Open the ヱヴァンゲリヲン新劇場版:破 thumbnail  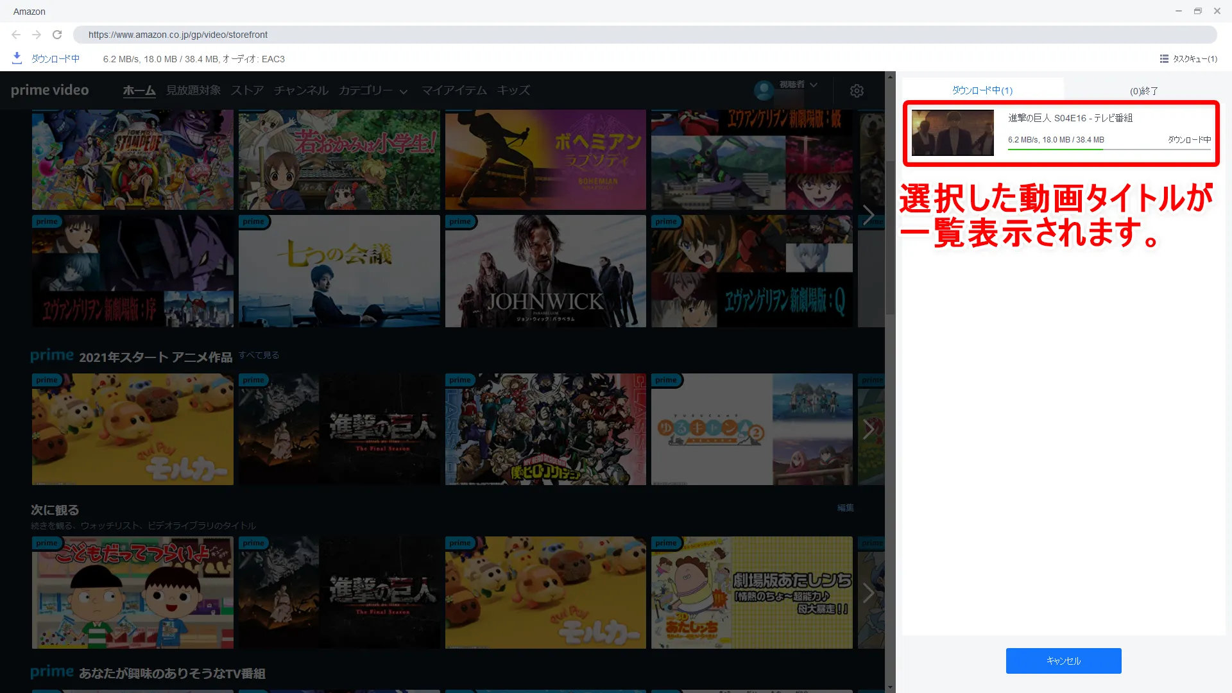click(x=752, y=160)
